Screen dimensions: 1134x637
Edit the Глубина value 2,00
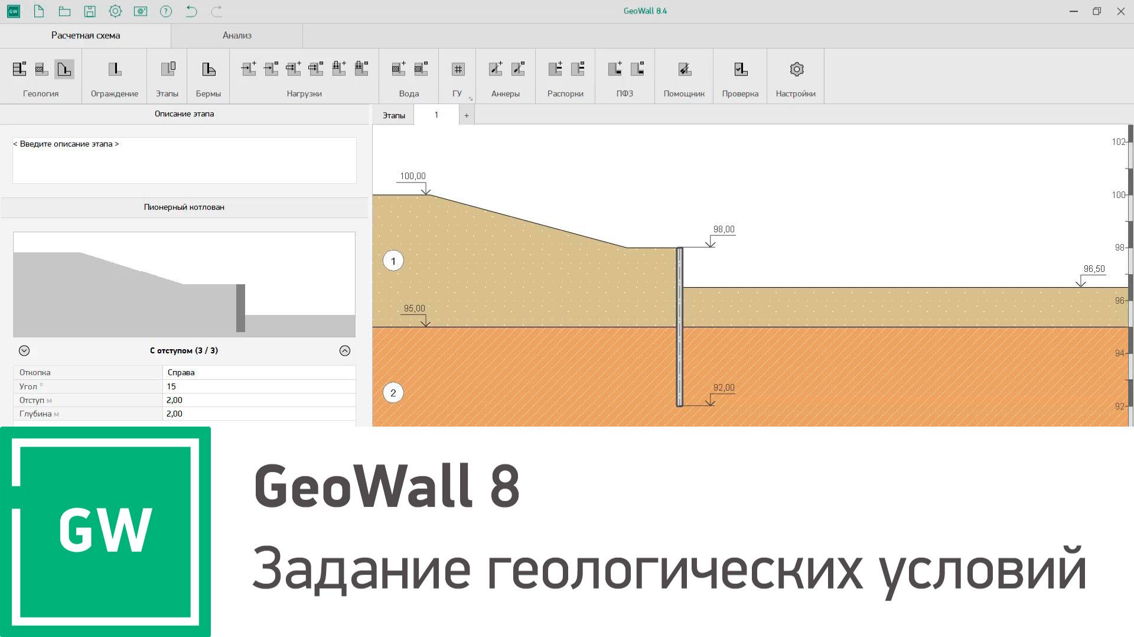click(x=259, y=414)
